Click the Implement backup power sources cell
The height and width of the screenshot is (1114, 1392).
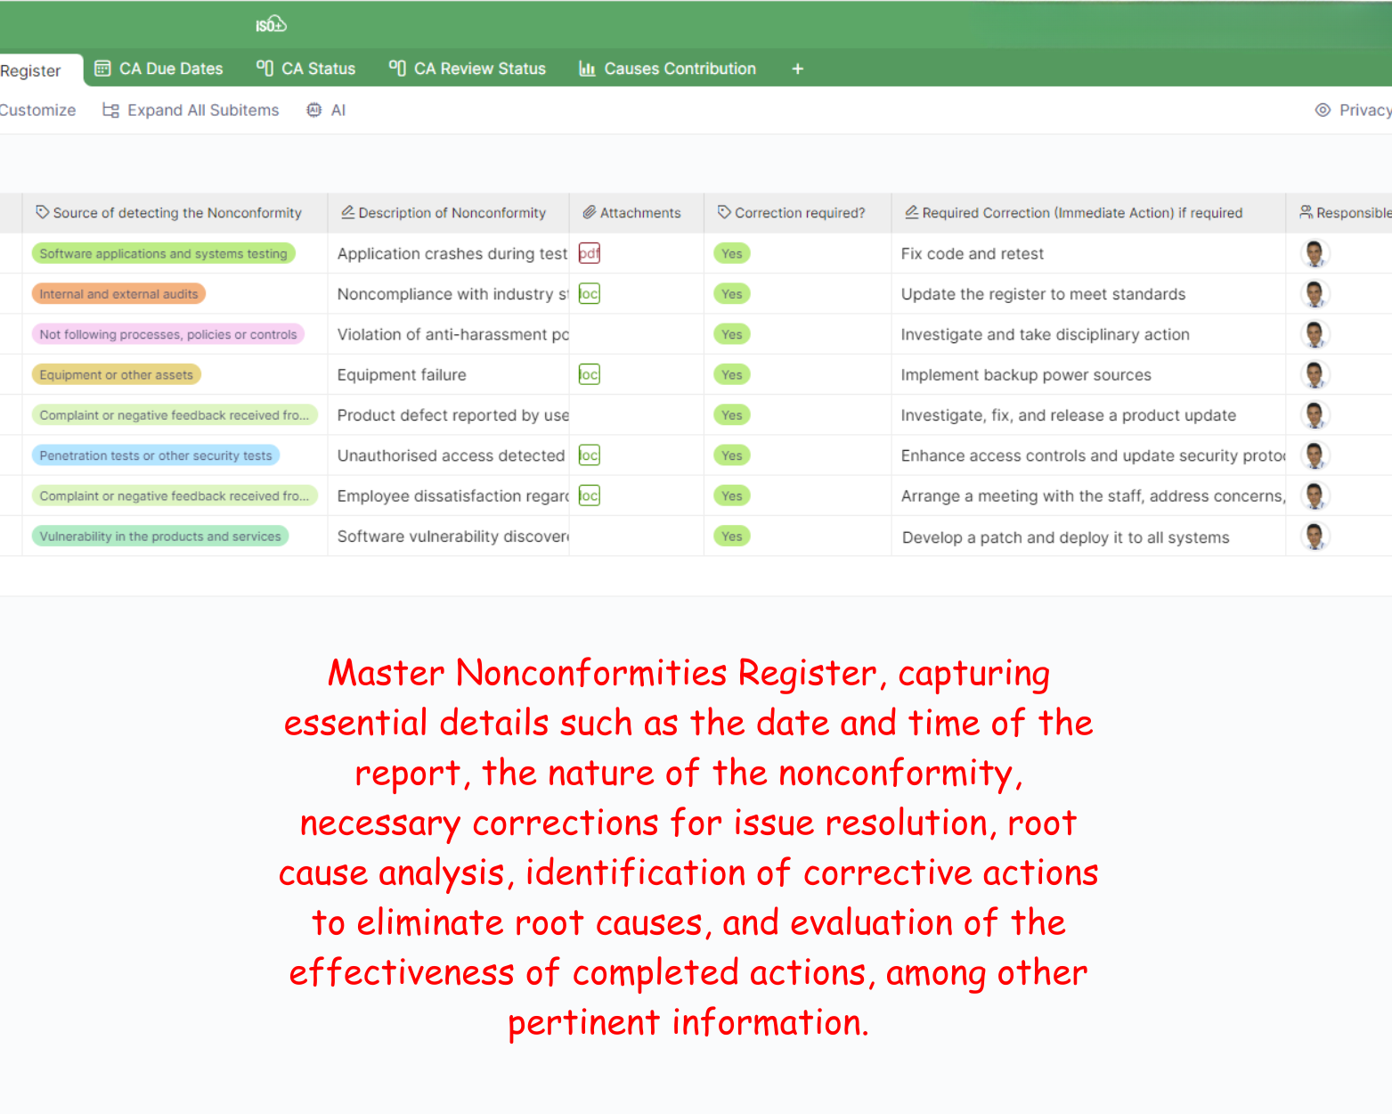point(1025,374)
